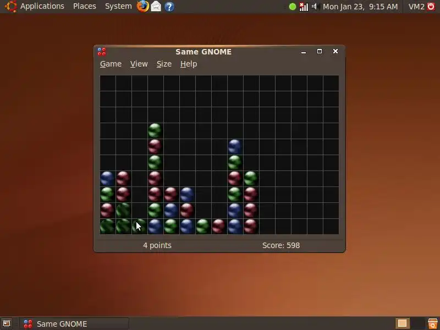The height and width of the screenshot is (330, 440).
Task: Open the View menu
Action: (139, 64)
